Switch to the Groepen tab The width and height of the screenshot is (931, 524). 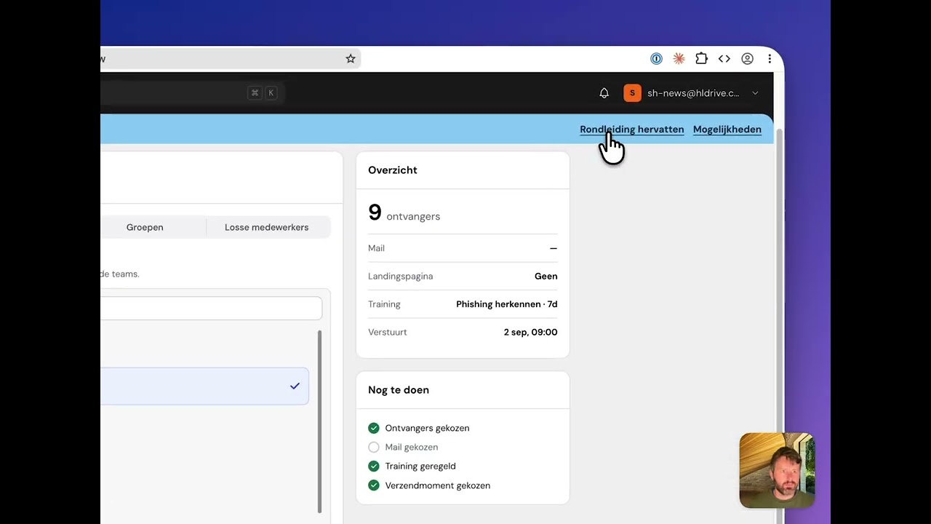tap(145, 227)
